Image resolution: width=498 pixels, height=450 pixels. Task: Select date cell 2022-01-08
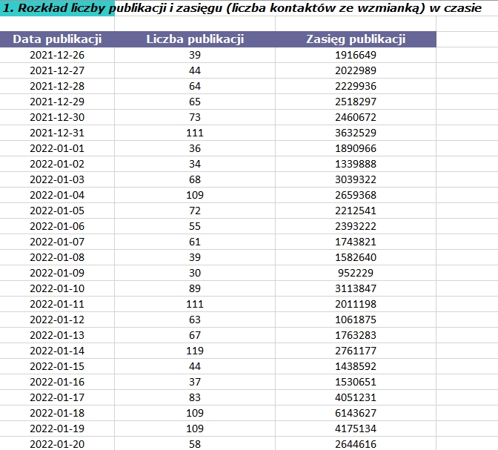(57, 257)
